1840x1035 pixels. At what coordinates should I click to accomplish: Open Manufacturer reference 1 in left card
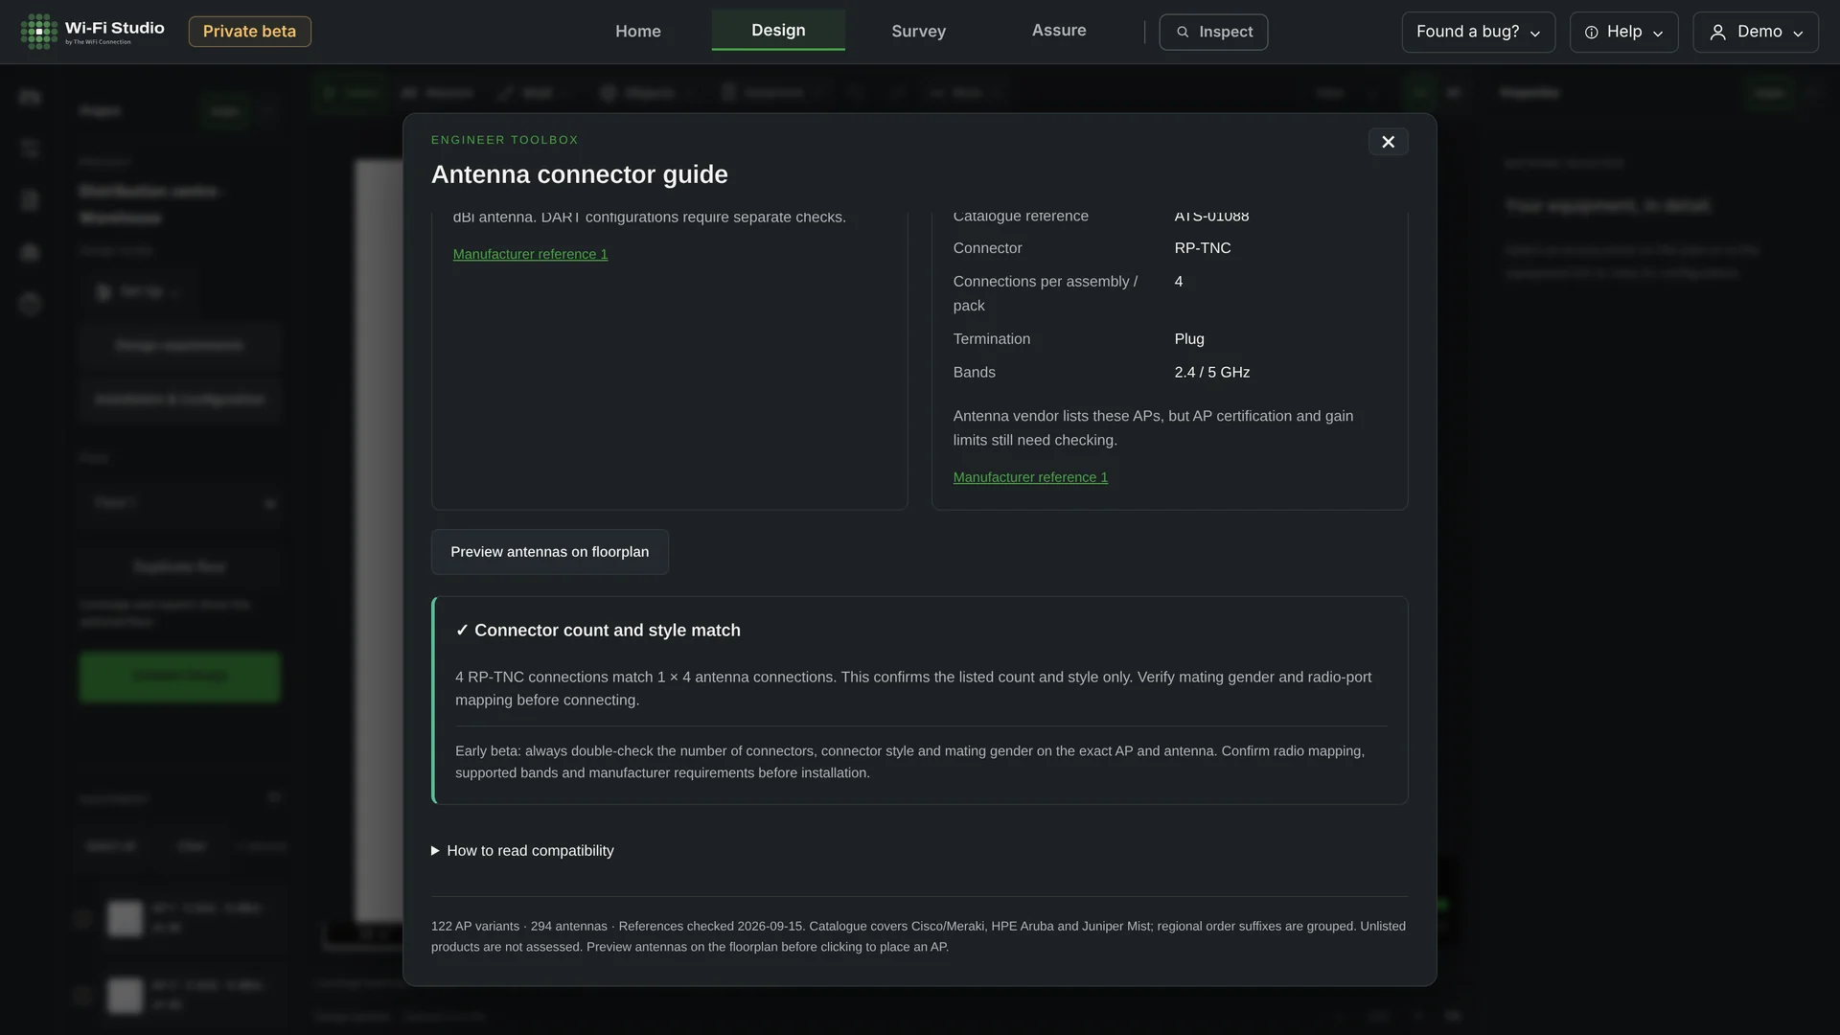click(530, 254)
